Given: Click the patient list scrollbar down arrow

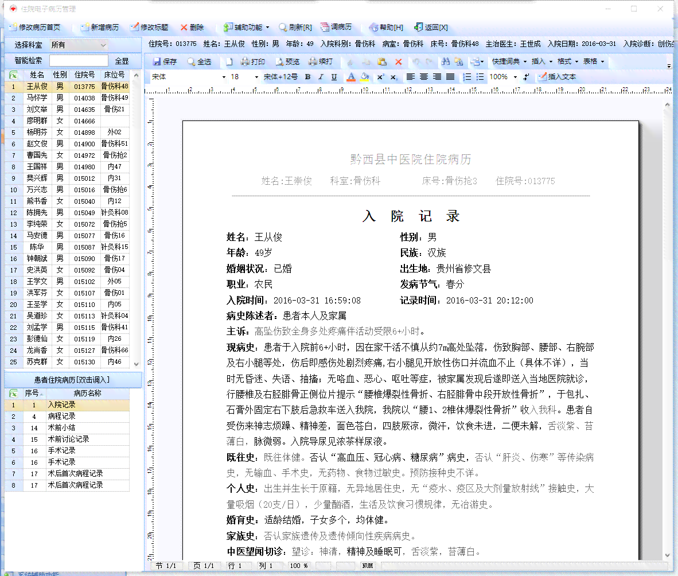Looking at the screenshot, I should (x=136, y=364).
